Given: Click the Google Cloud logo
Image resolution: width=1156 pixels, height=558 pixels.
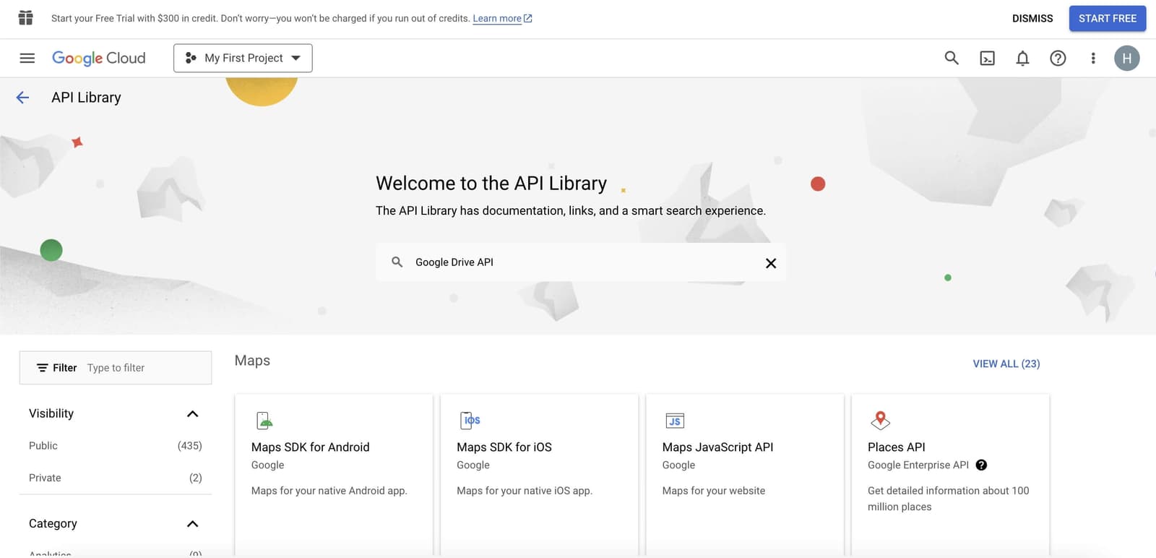Looking at the screenshot, I should click(99, 58).
